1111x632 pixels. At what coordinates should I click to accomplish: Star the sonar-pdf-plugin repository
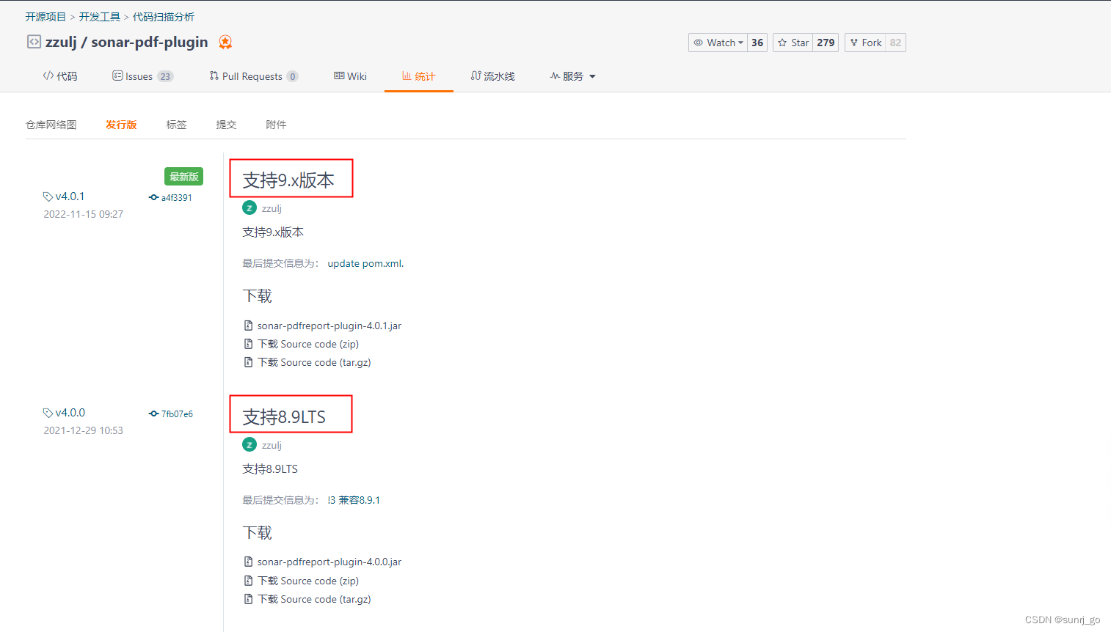[793, 43]
